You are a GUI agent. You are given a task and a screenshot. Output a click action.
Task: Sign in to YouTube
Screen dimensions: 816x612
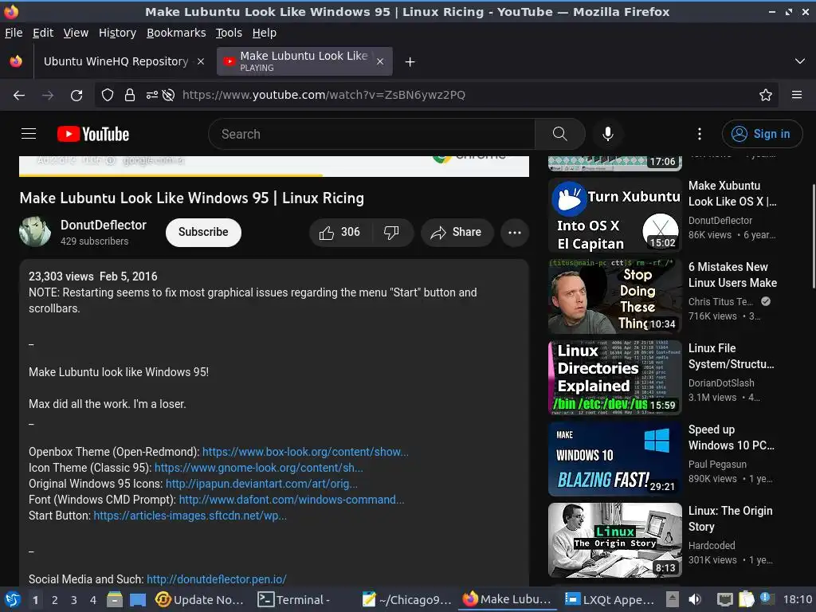coord(762,134)
